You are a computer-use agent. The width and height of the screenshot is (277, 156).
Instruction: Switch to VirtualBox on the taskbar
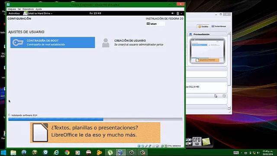pyautogui.click(x=120, y=153)
